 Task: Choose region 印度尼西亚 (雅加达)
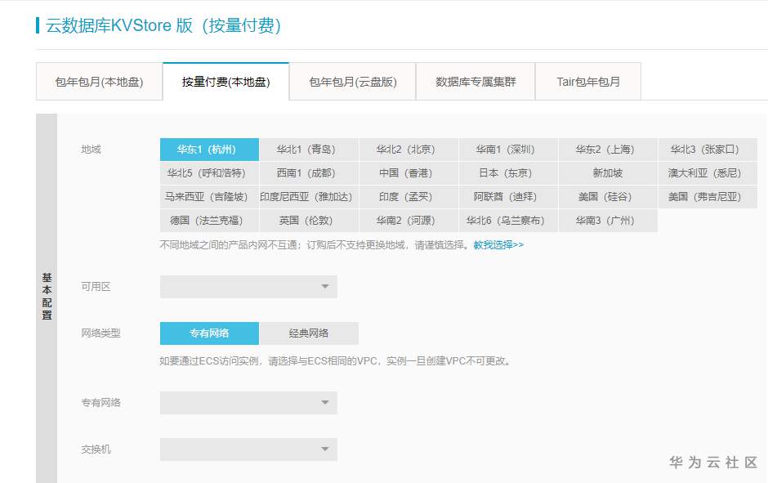click(309, 196)
